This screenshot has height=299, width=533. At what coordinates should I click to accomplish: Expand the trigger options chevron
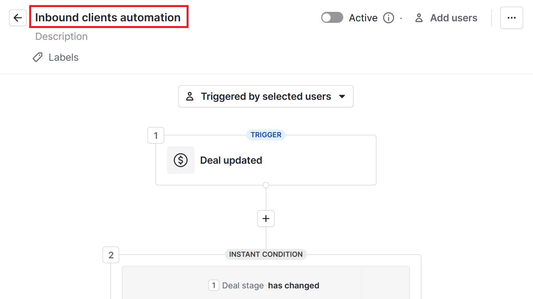(x=342, y=96)
